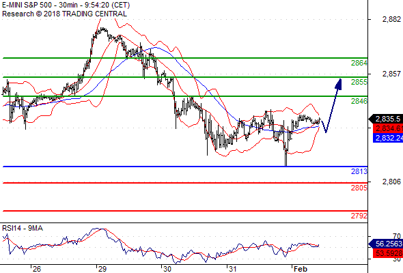Click the blue 56.2563 RSI value tag
The height and width of the screenshot is (273, 403).
385,244
